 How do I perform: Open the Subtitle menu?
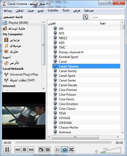pyautogui.click(x=53, y=10)
